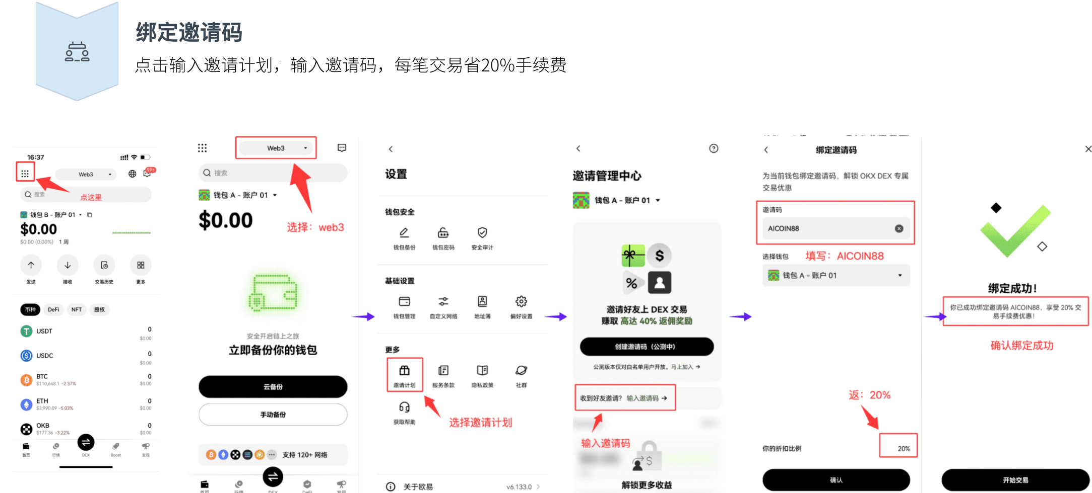Click the 邀请码 input field
1092x493 pixels.
point(836,228)
